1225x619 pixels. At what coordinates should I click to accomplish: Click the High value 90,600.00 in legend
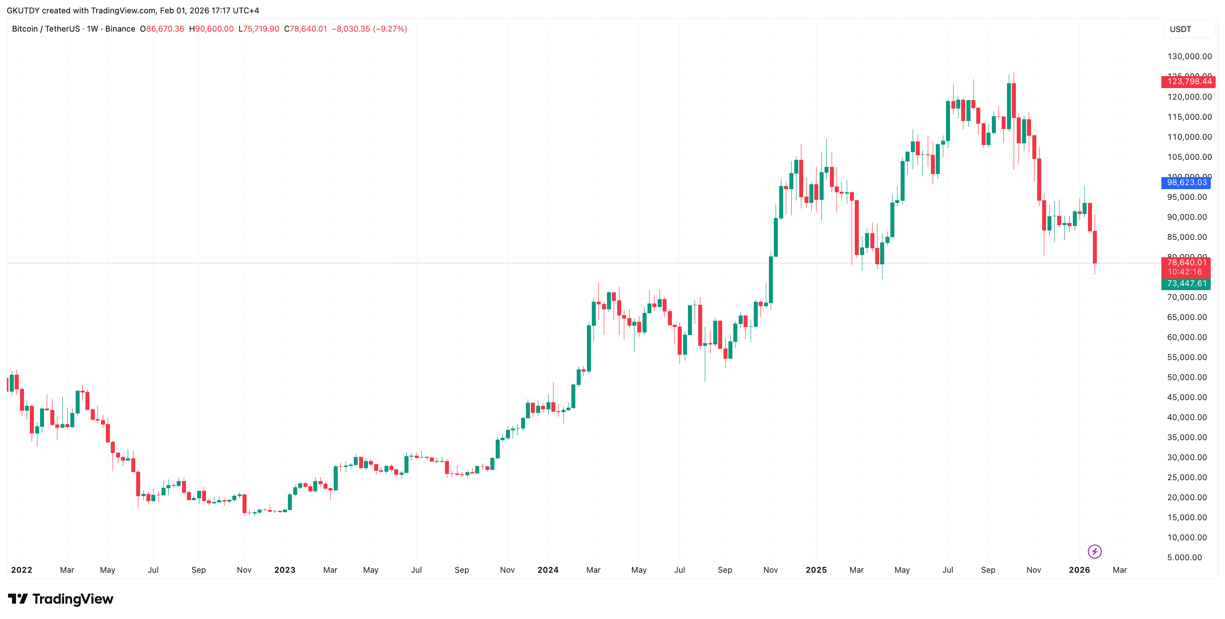214,29
